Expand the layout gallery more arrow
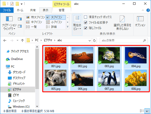Image resolution: width=151 pixels, height=114 pixels. click(x=68, y=27)
